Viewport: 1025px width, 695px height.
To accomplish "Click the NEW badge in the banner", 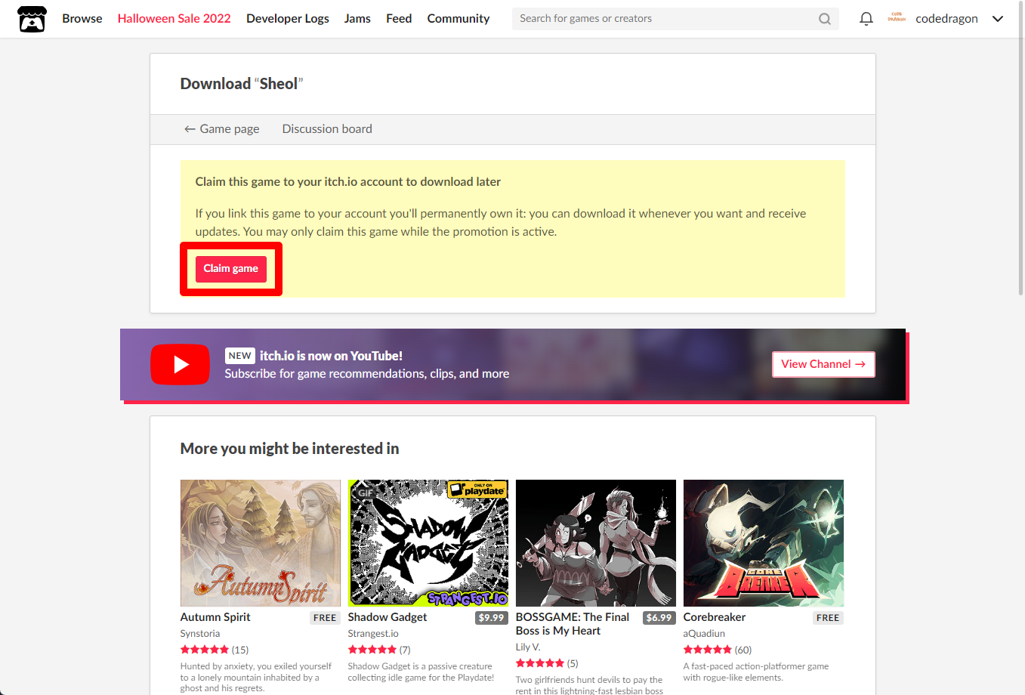I will tap(239, 356).
